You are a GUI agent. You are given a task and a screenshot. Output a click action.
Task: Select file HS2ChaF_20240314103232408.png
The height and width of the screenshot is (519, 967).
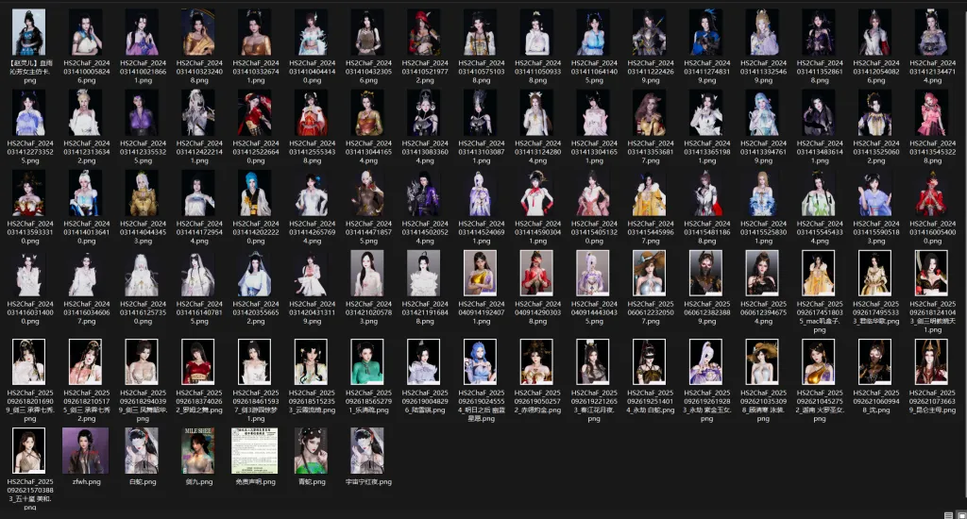click(198, 32)
